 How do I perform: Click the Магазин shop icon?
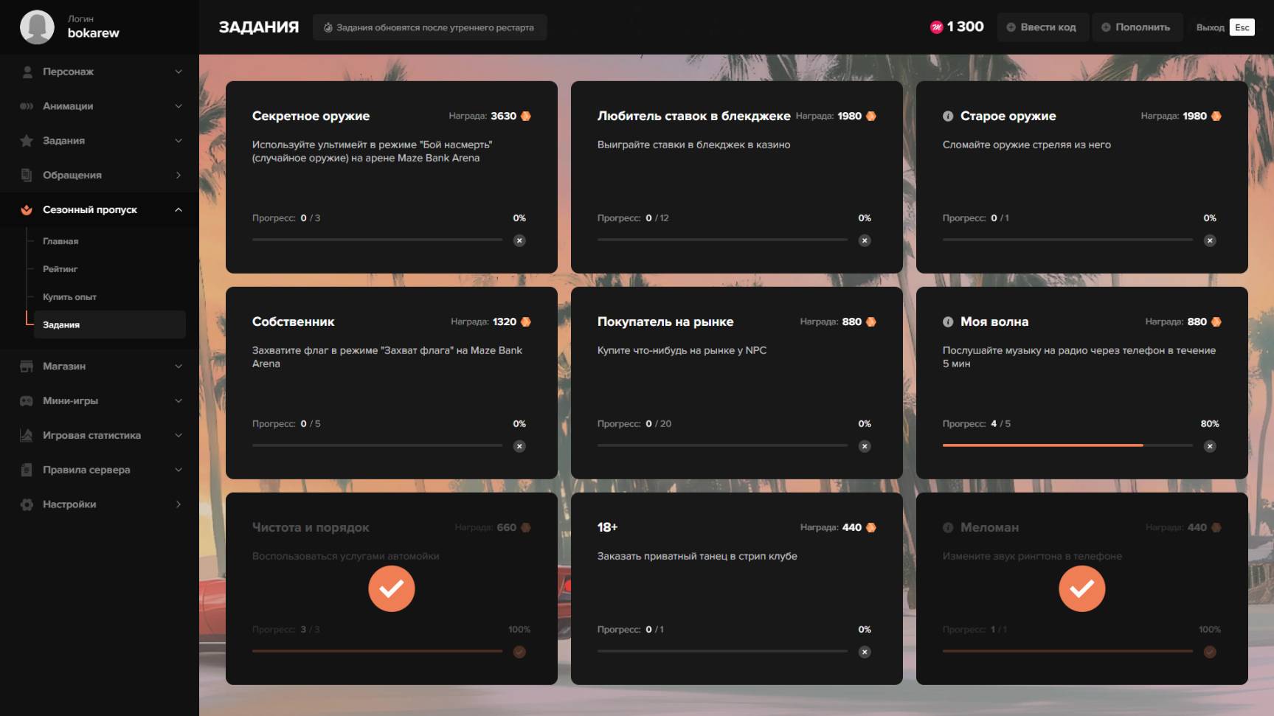(x=27, y=366)
